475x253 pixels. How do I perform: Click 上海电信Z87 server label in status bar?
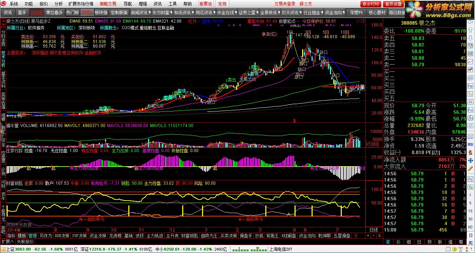[x=281, y=249]
